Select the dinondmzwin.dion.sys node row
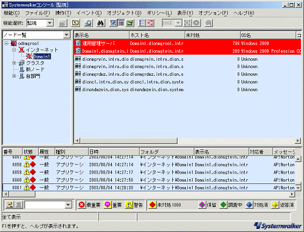The image size is (304, 232). (187, 89)
